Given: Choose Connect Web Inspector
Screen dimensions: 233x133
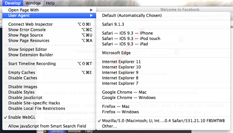Looking at the screenshot, I should 49,24.
